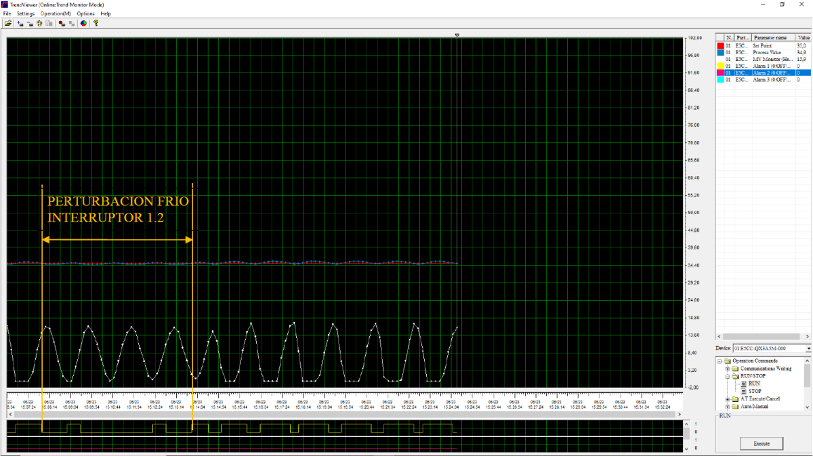Select the STOP command in tree
Viewport: 813px width, 456px height.
coord(755,391)
